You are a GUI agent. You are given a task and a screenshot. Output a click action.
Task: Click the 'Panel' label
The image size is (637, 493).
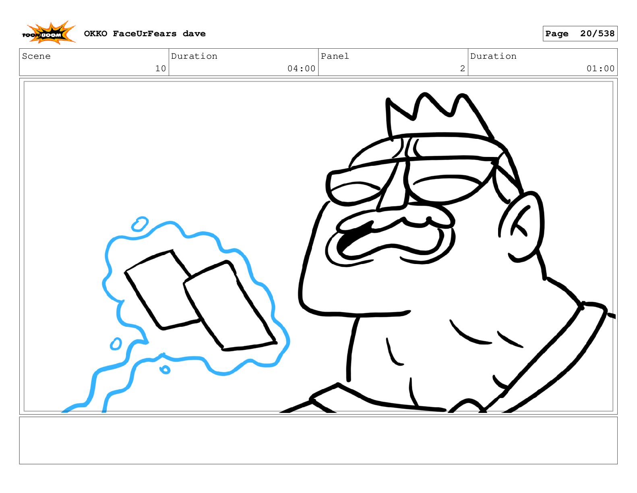[335, 56]
